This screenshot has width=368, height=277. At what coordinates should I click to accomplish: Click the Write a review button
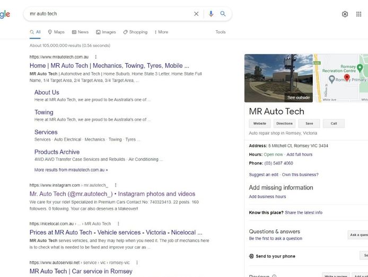(336, 275)
